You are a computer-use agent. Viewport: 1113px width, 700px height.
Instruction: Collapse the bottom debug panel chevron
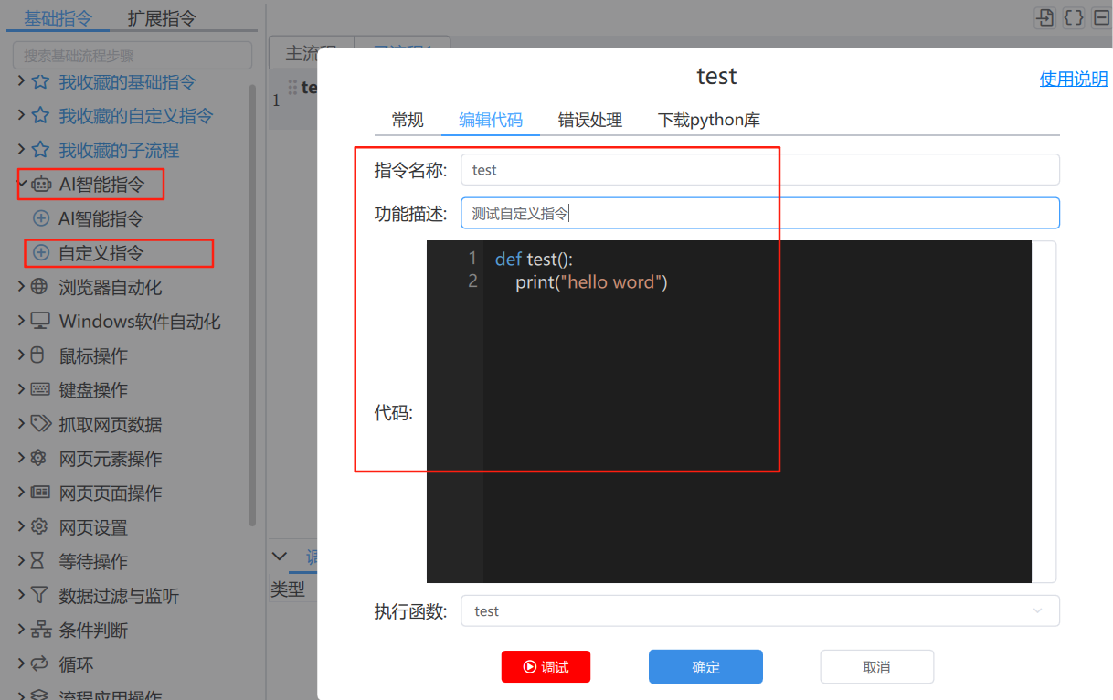coord(281,557)
